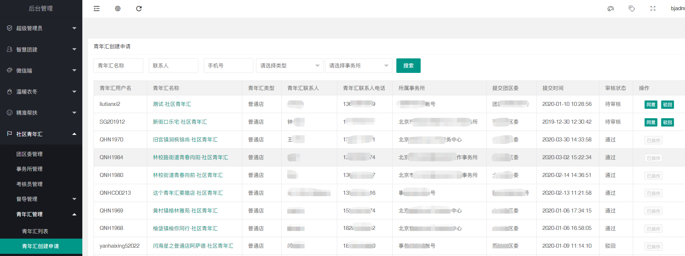Open the 请选择类型 dropdown
This screenshot has height=256, width=685.
pyautogui.click(x=289, y=66)
